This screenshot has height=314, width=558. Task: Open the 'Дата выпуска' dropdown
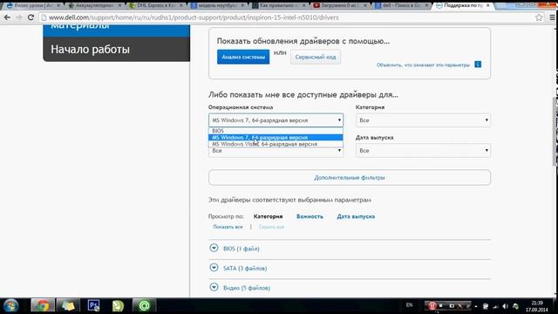coord(423,151)
